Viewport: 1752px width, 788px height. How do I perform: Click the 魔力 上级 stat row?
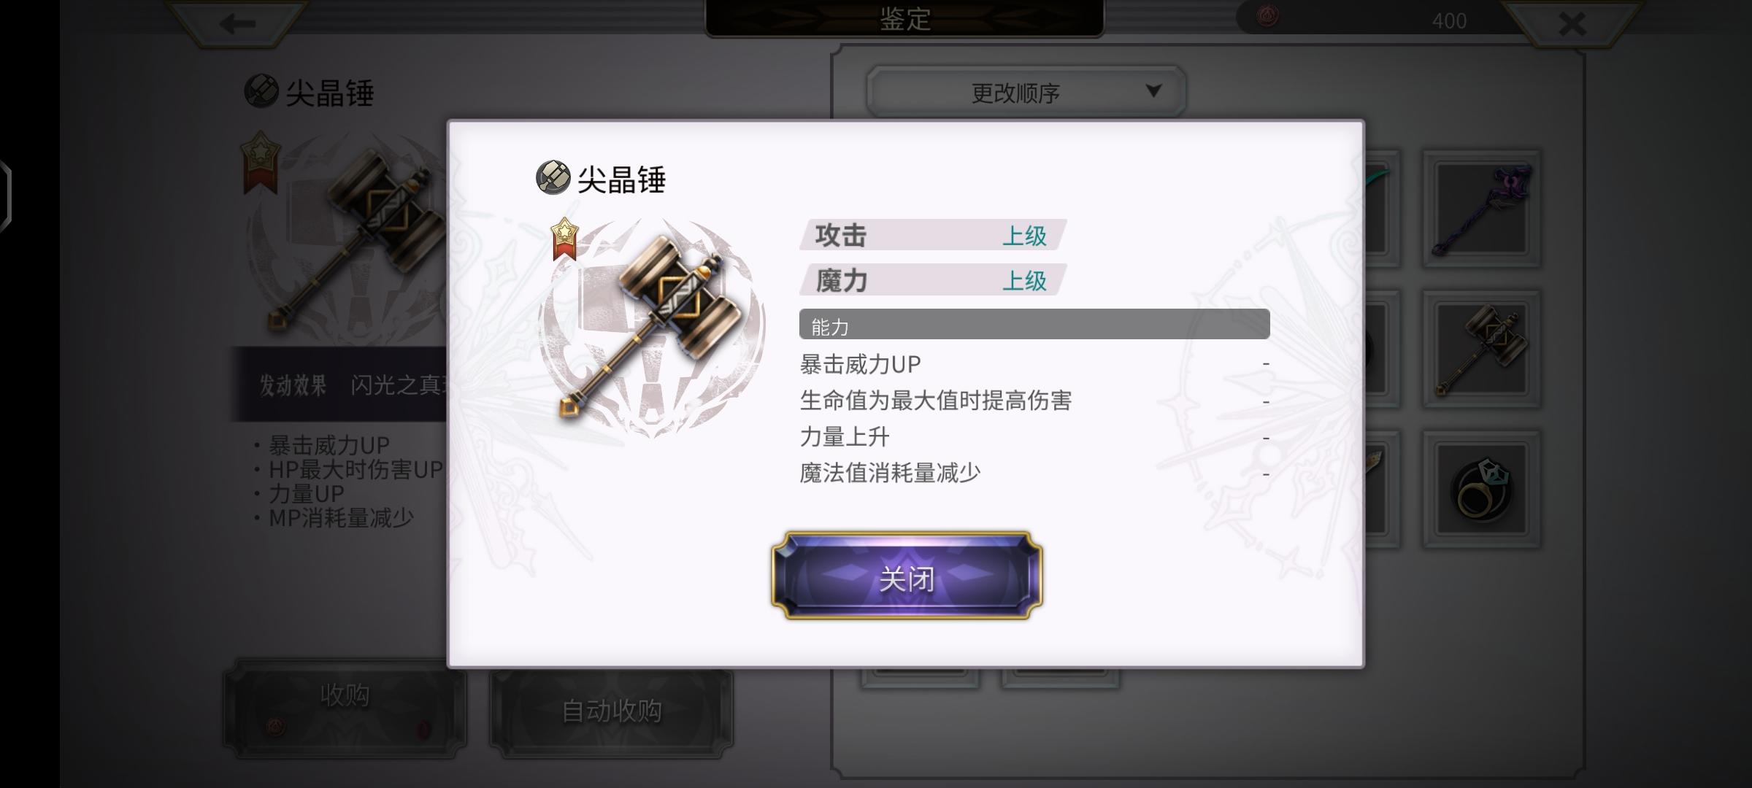[932, 279]
